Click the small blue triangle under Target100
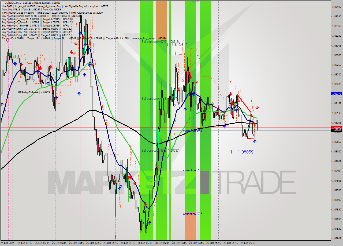 [7, 41]
